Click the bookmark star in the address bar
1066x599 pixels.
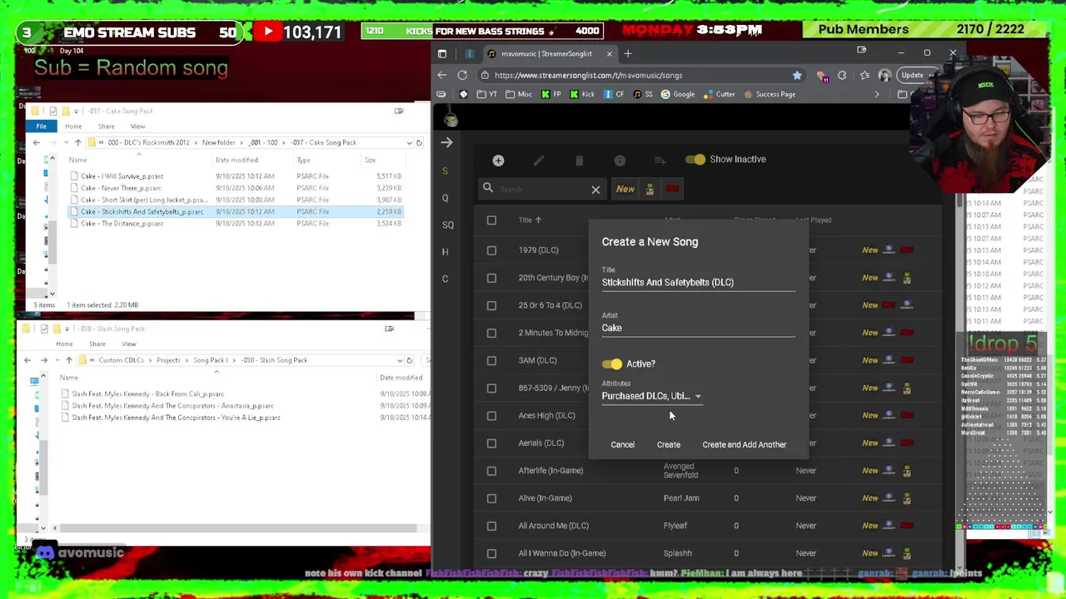click(797, 75)
